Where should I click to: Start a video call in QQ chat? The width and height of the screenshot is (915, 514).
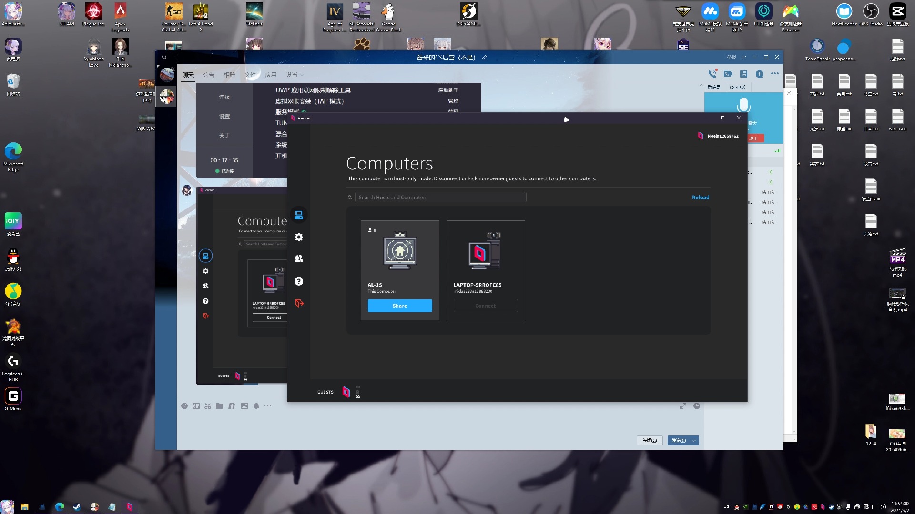pos(728,74)
